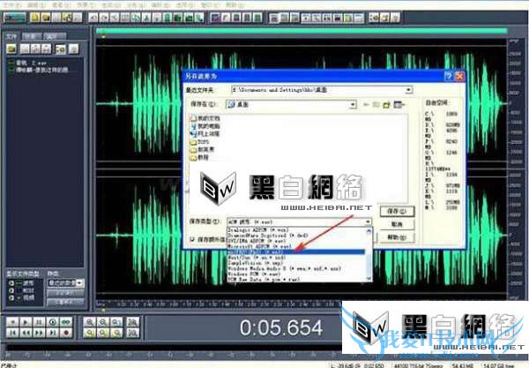This screenshot has width=529, height=368.
Task: Click the Play button in transport controls
Action: pos(25,321)
